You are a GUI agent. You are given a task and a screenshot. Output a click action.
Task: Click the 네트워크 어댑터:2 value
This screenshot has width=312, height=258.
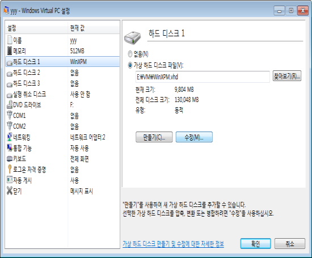[88, 137]
